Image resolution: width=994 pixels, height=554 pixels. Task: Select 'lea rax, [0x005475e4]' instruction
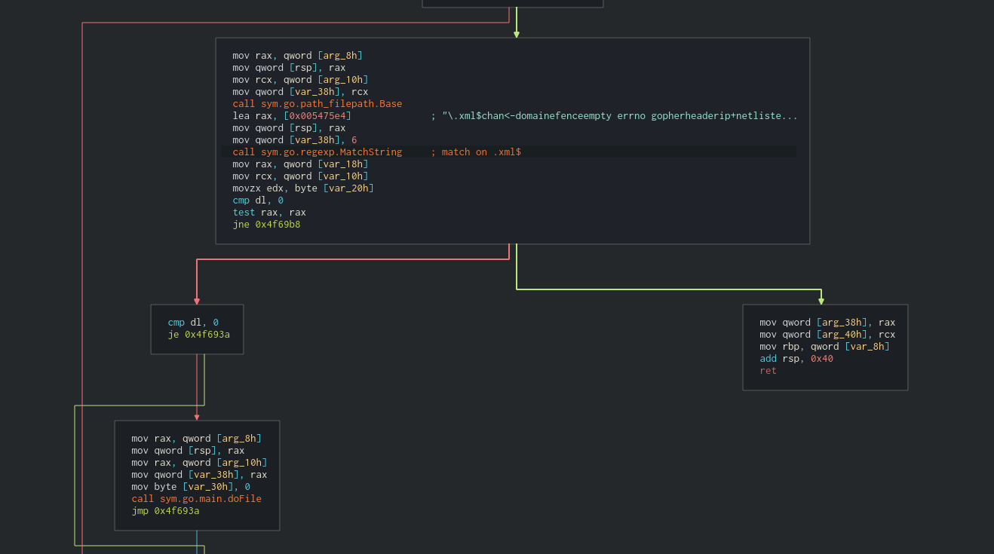(x=292, y=116)
